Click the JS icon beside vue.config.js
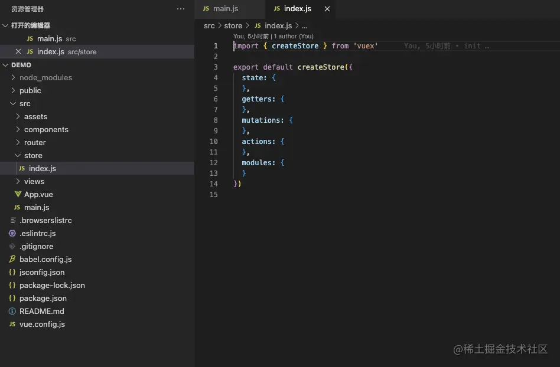 12,324
